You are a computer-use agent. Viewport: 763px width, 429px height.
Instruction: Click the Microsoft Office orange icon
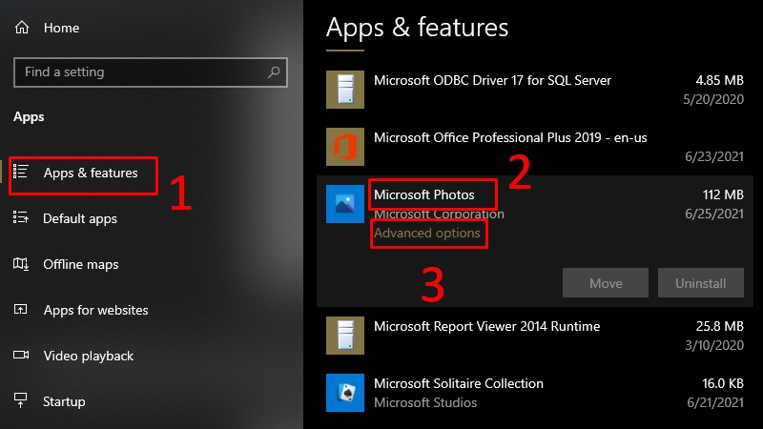coord(345,147)
